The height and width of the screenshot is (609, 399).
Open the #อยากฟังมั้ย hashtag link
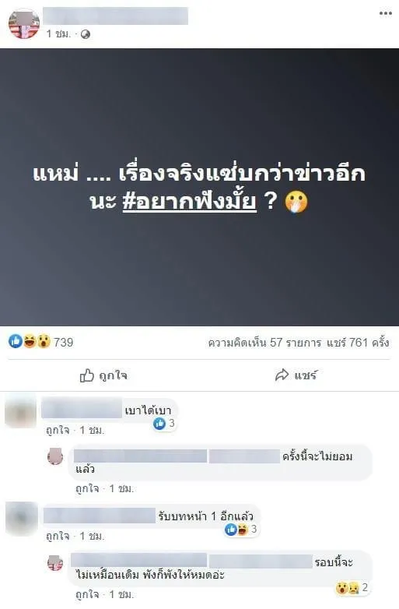click(x=190, y=202)
